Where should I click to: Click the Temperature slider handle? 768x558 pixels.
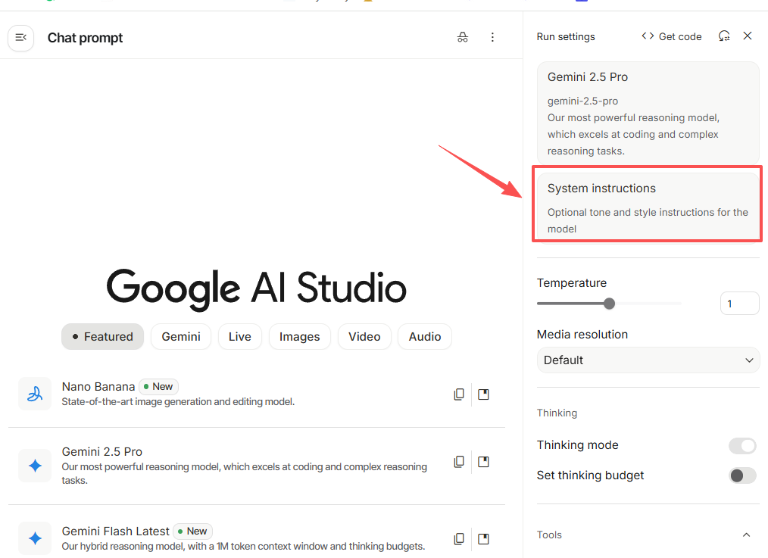pos(609,304)
